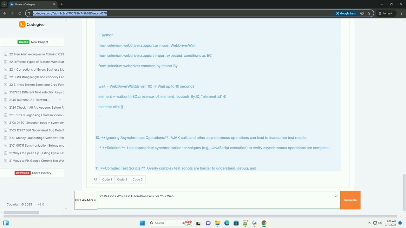Screen dimensions: 406x228
Task: Switch to the Code 1 tab
Action: tap(107, 179)
